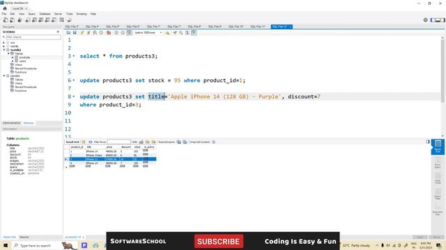The image size is (446, 250).
Task: Open a script file in this editor
Action: 68,33
